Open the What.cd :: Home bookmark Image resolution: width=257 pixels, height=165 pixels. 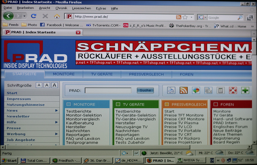click(230, 26)
